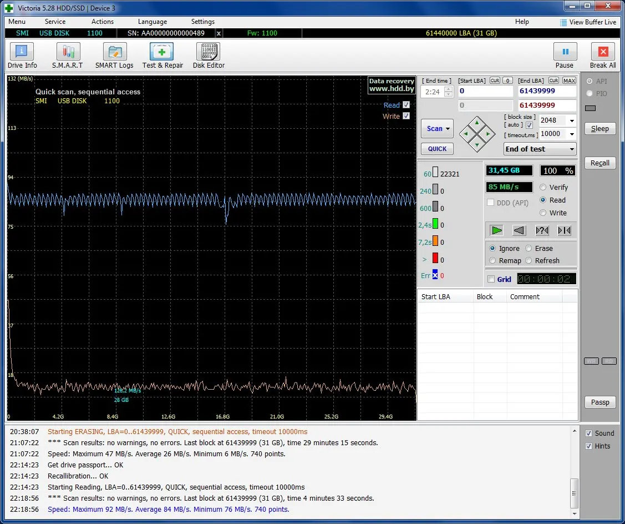Screen dimensions: 625x524
Task: Expand the End of test combo box
Action: [x=572, y=149]
